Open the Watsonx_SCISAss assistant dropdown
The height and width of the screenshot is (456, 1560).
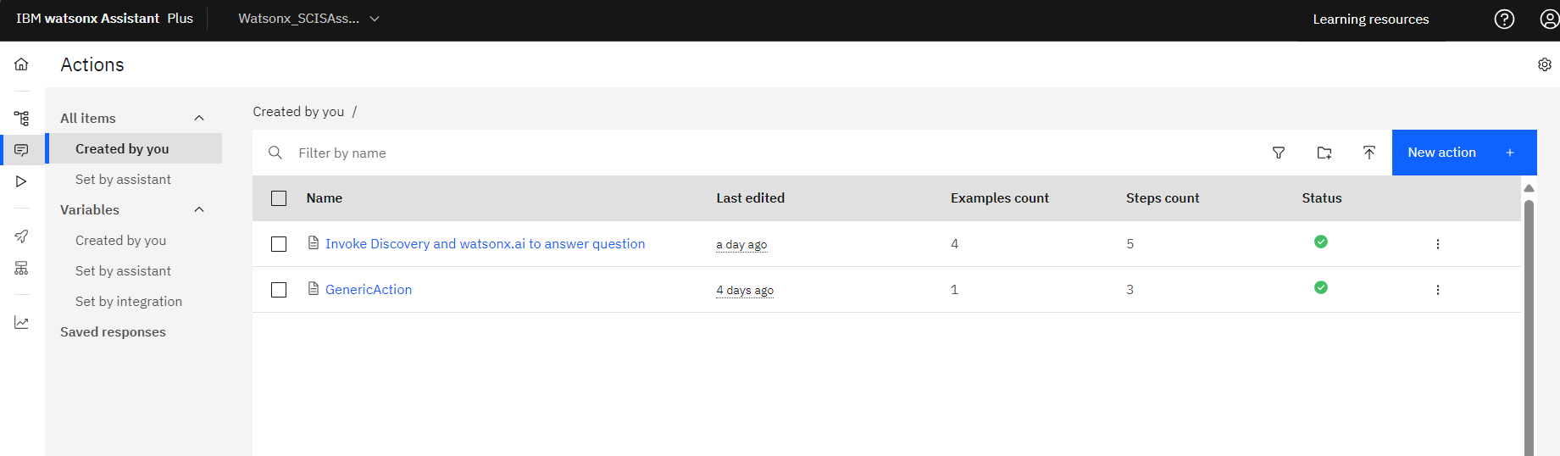tap(308, 19)
